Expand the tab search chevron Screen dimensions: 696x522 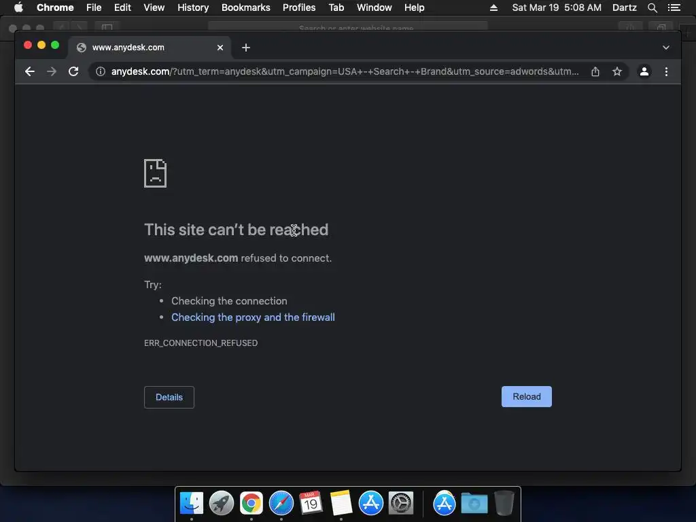click(x=666, y=48)
